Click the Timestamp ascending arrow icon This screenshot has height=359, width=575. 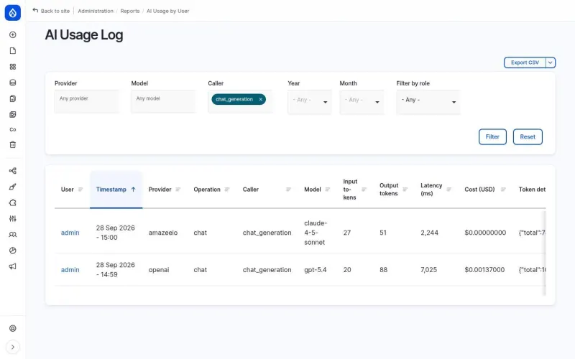click(x=134, y=190)
